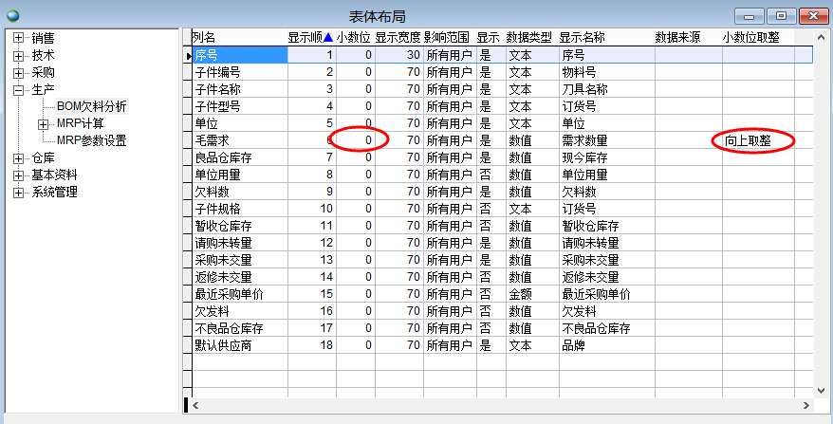Expand the 系统管理 tree node
Viewport: 833px width, 424px height.
19,192
